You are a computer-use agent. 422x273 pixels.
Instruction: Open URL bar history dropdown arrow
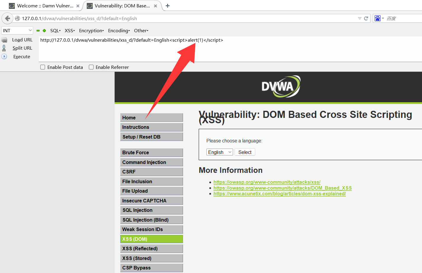(360, 18)
